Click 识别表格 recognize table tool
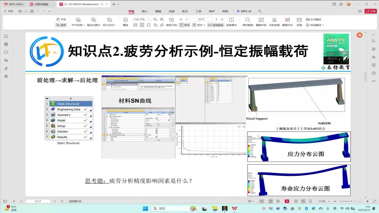The height and width of the screenshot is (213, 379). (x=274, y=22)
